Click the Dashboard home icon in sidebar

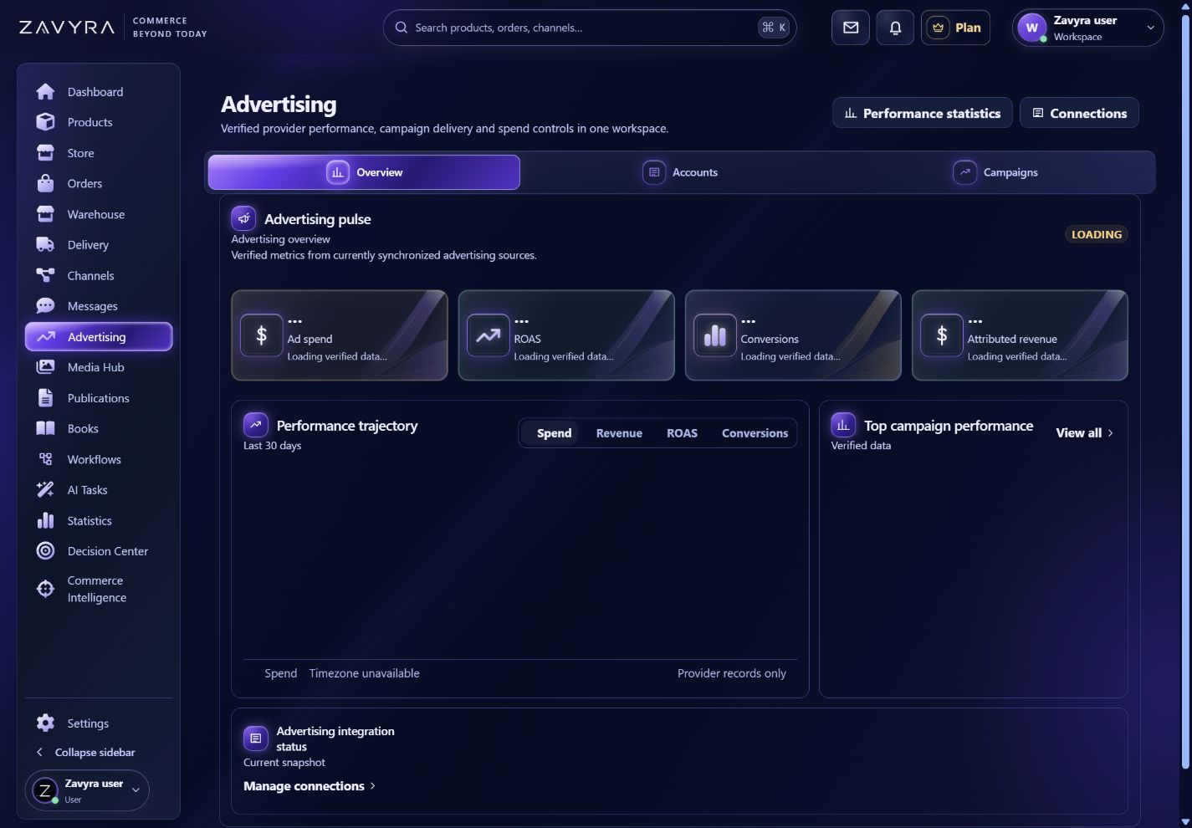click(46, 92)
